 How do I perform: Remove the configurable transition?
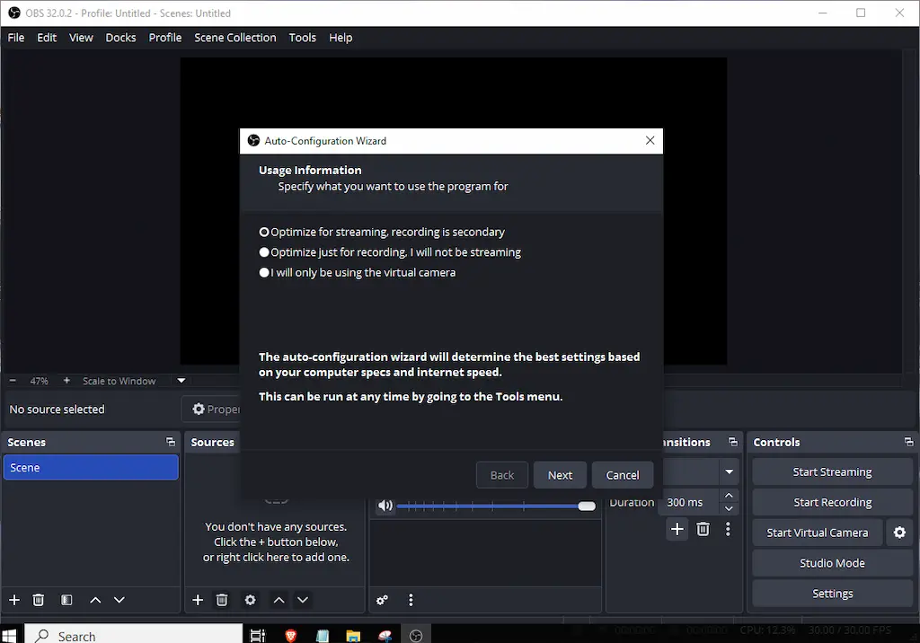[703, 529]
